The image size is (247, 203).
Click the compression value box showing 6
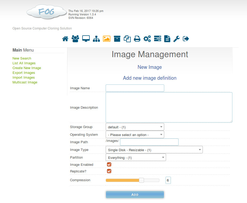168,180
